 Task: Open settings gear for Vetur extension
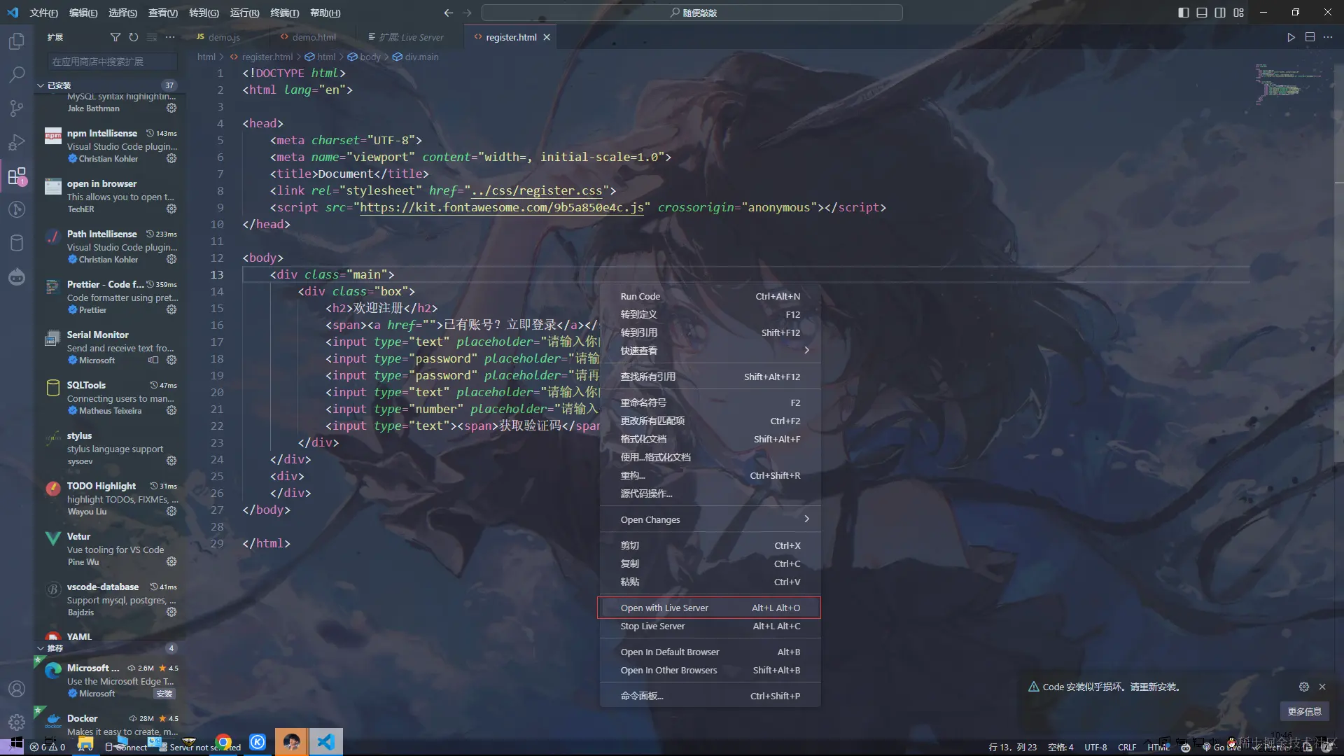(171, 562)
